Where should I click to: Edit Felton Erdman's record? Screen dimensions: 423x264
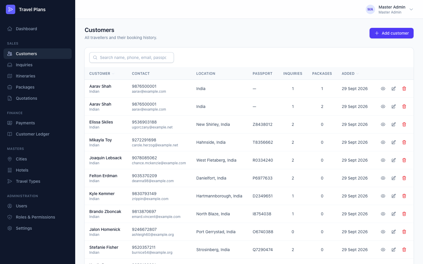tap(394, 178)
